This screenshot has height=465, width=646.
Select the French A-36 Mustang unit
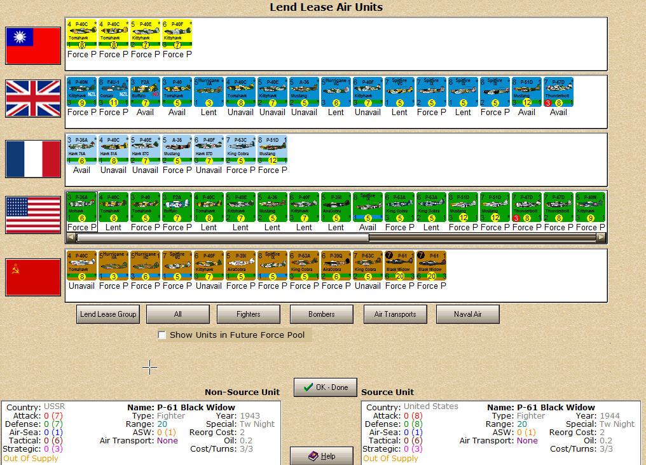coord(177,149)
